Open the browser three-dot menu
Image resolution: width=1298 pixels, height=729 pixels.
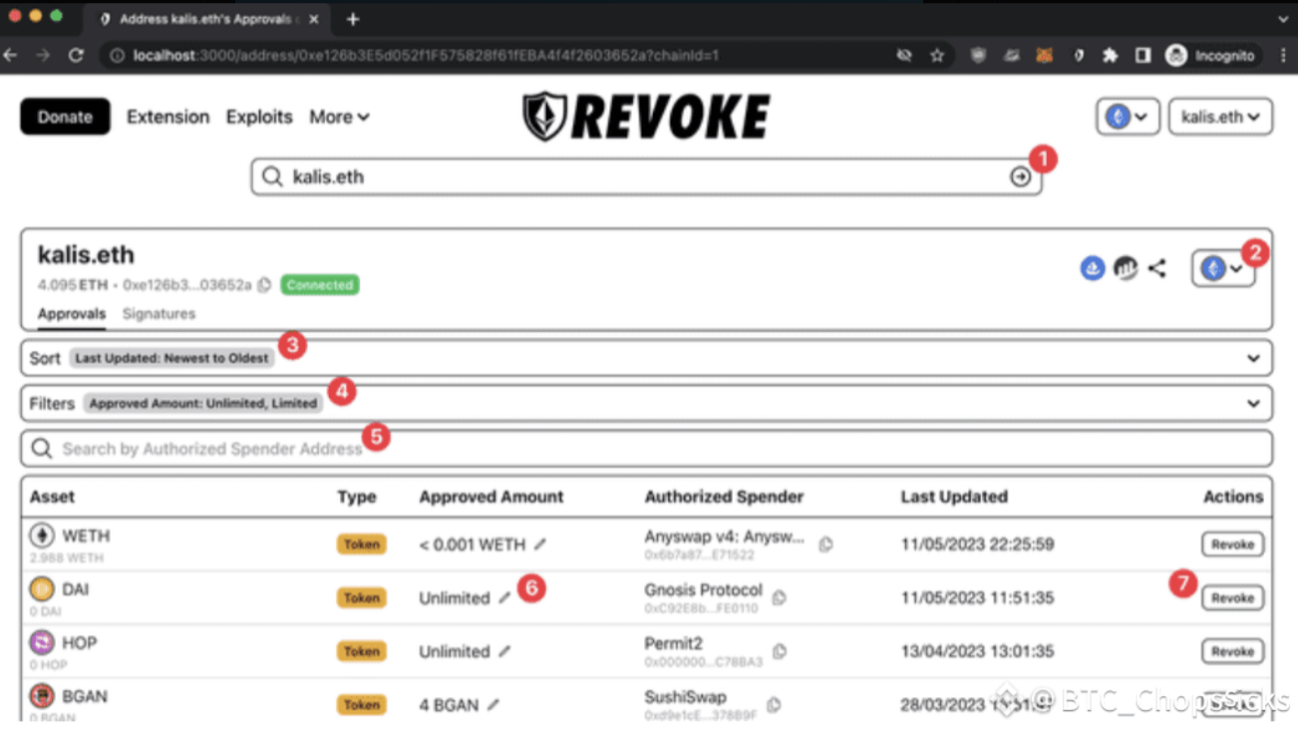tap(1283, 56)
